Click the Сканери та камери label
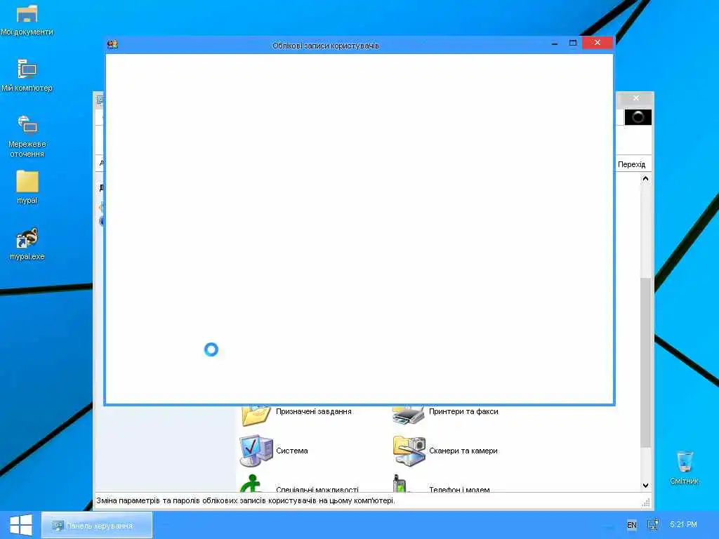This screenshot has width=719, height=539. (x=463, y=451)
